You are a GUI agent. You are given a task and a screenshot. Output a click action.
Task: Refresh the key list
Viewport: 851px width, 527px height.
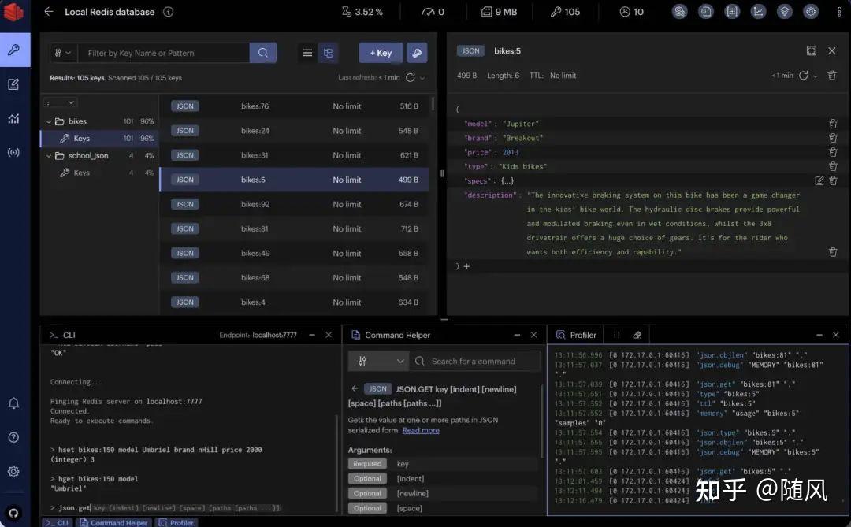click(x=411, y=78)
